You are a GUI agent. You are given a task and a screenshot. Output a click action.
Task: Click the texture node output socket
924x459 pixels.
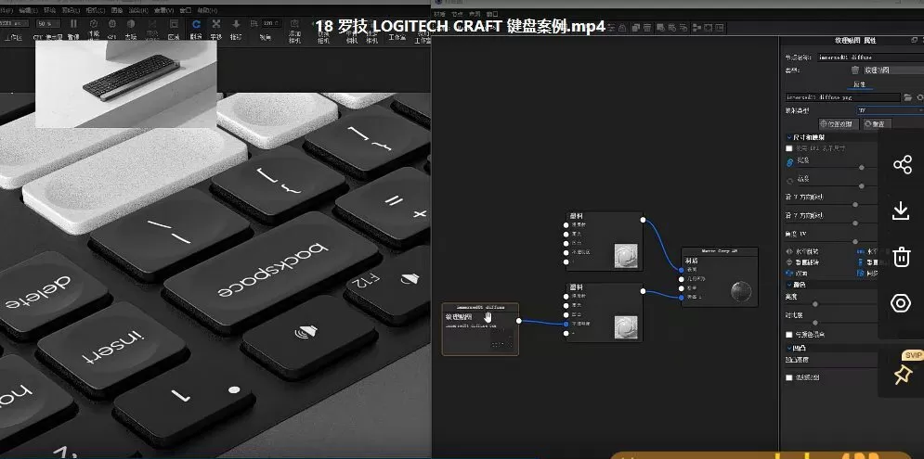pos(518,321)
